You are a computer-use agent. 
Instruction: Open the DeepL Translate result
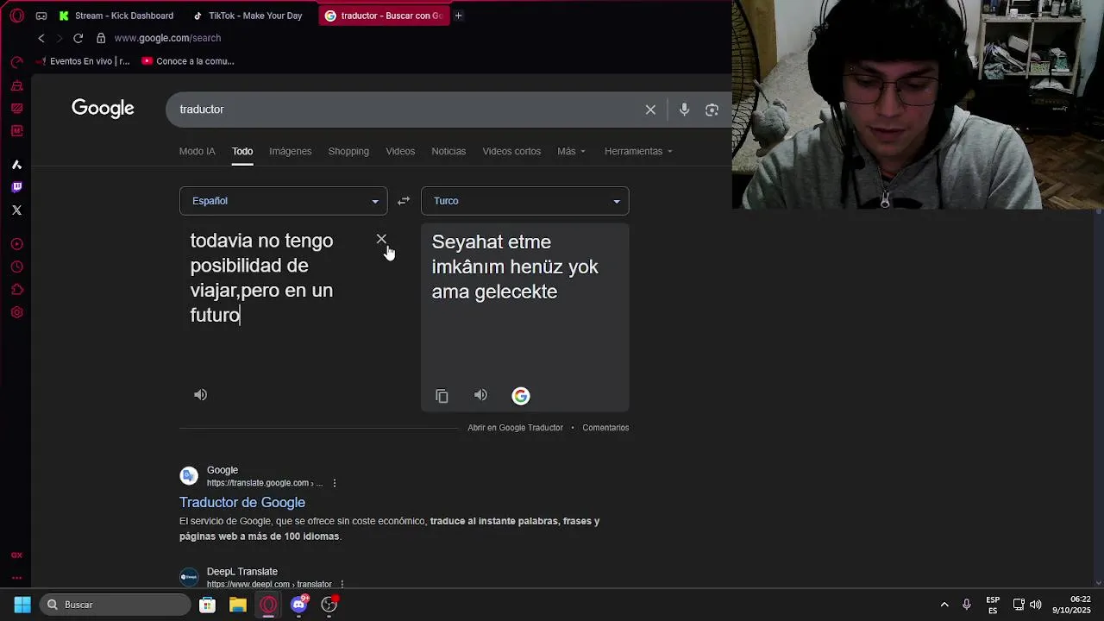(x=242, y=572)
